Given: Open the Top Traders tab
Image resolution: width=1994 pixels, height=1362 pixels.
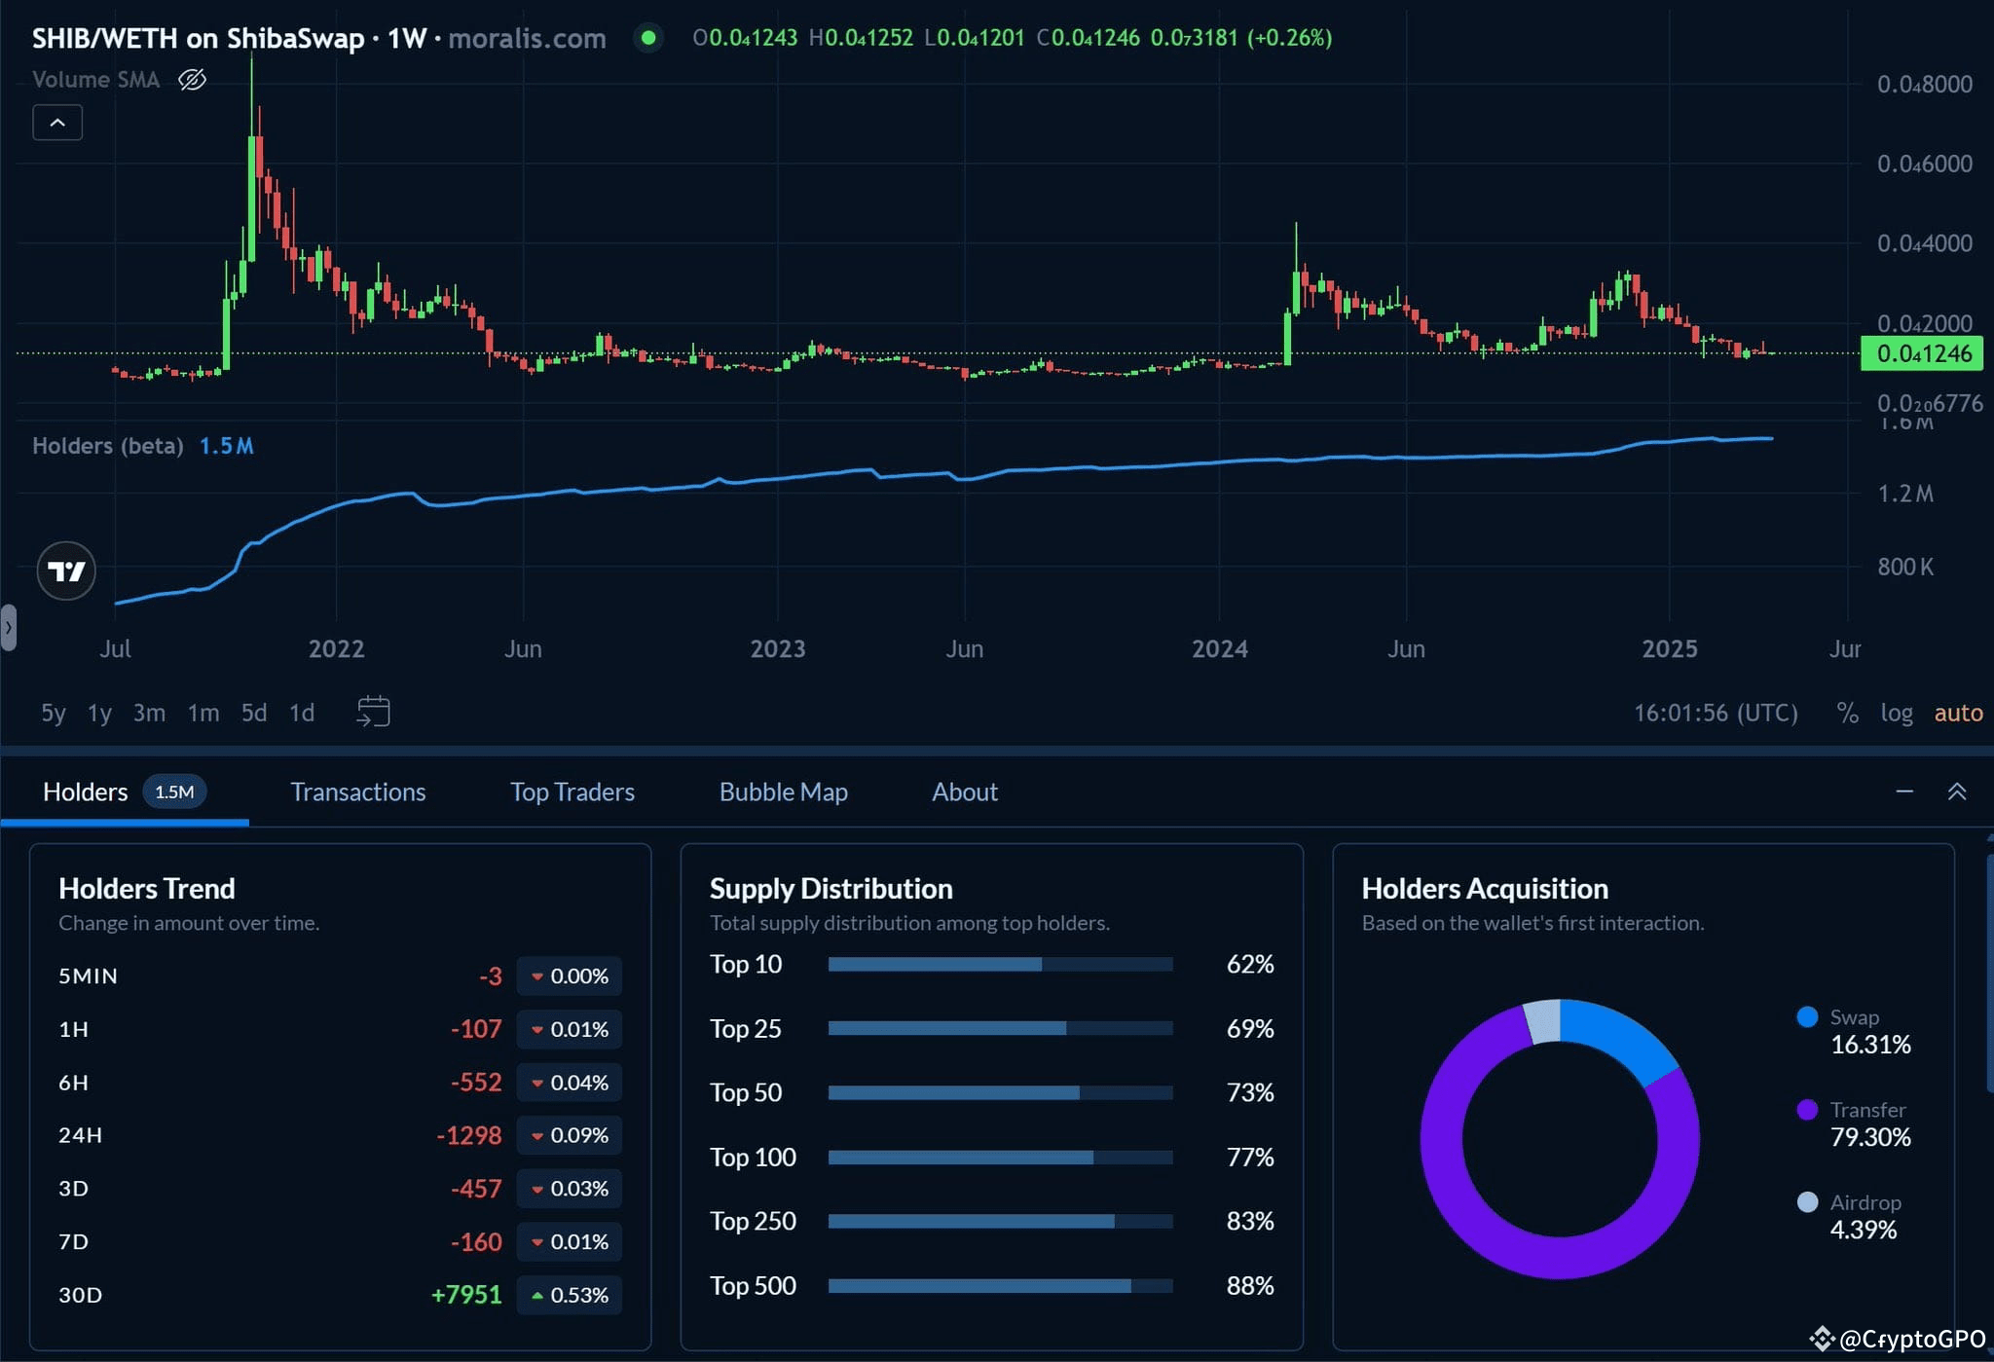Looking at the screenshot, I should (572, 791).
